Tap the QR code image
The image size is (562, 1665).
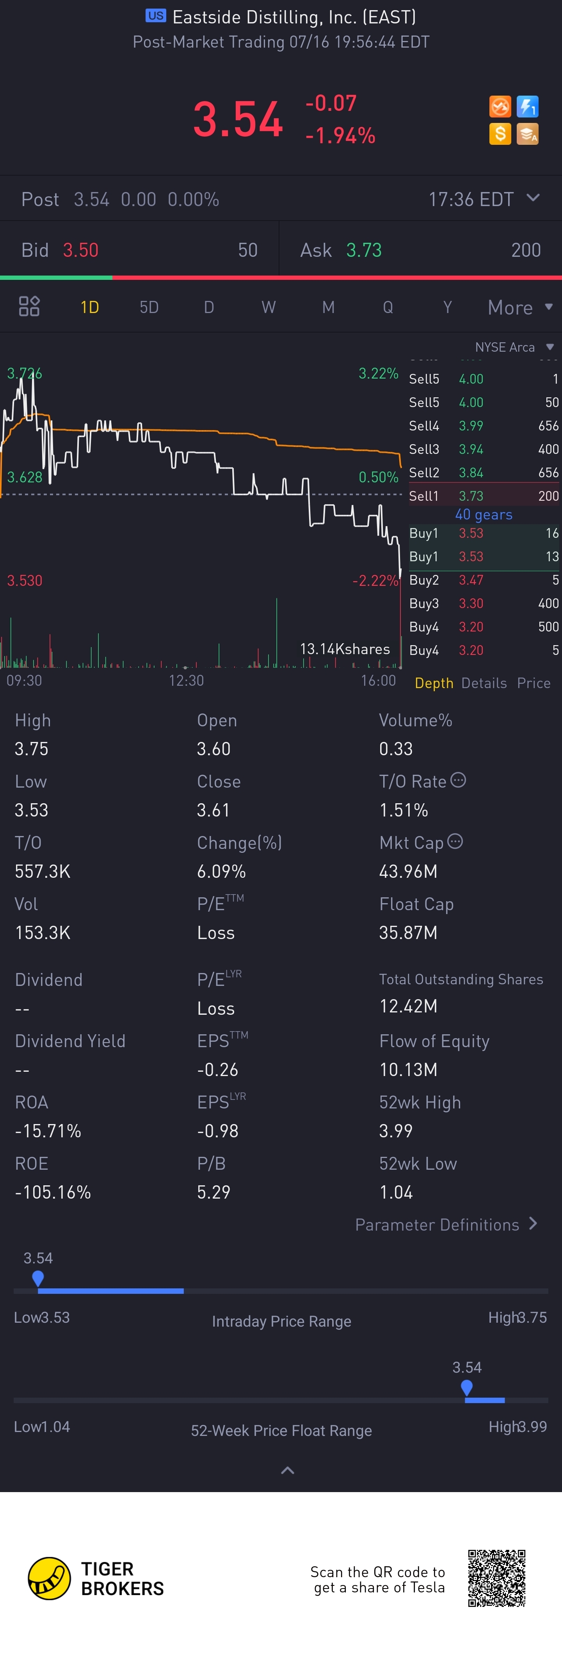(497, 1578)
